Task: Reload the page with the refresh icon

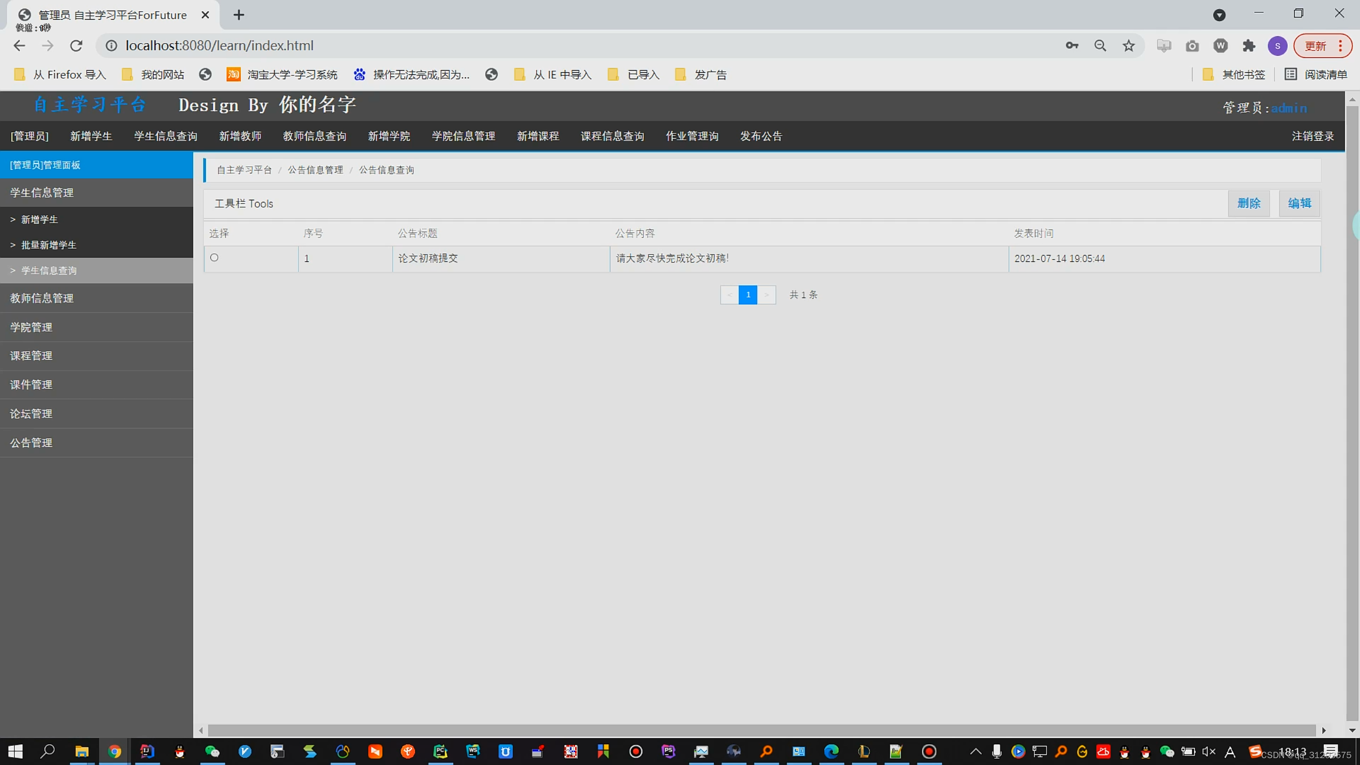Action: (76, 46)
